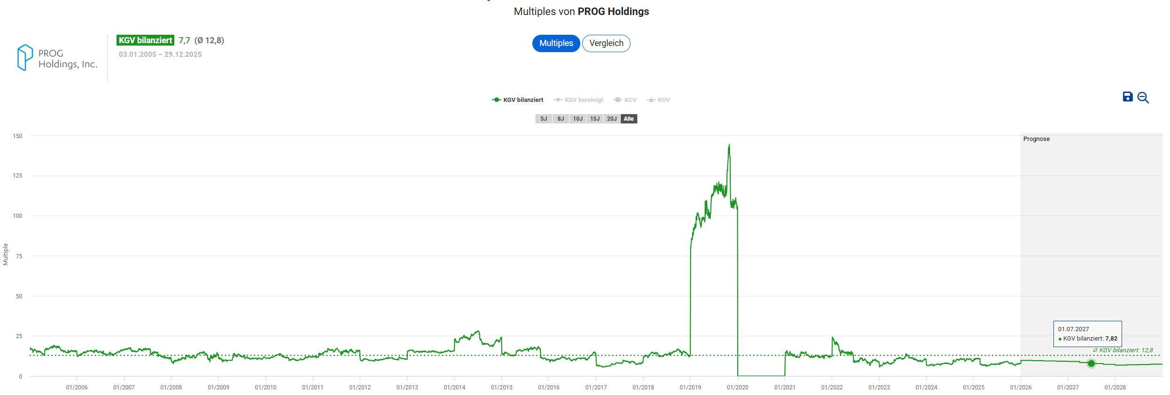Image resolution: width=1170 pixels, height=395 pixels.
Task: Select the Alle time range
Action: tap(629, 119)
